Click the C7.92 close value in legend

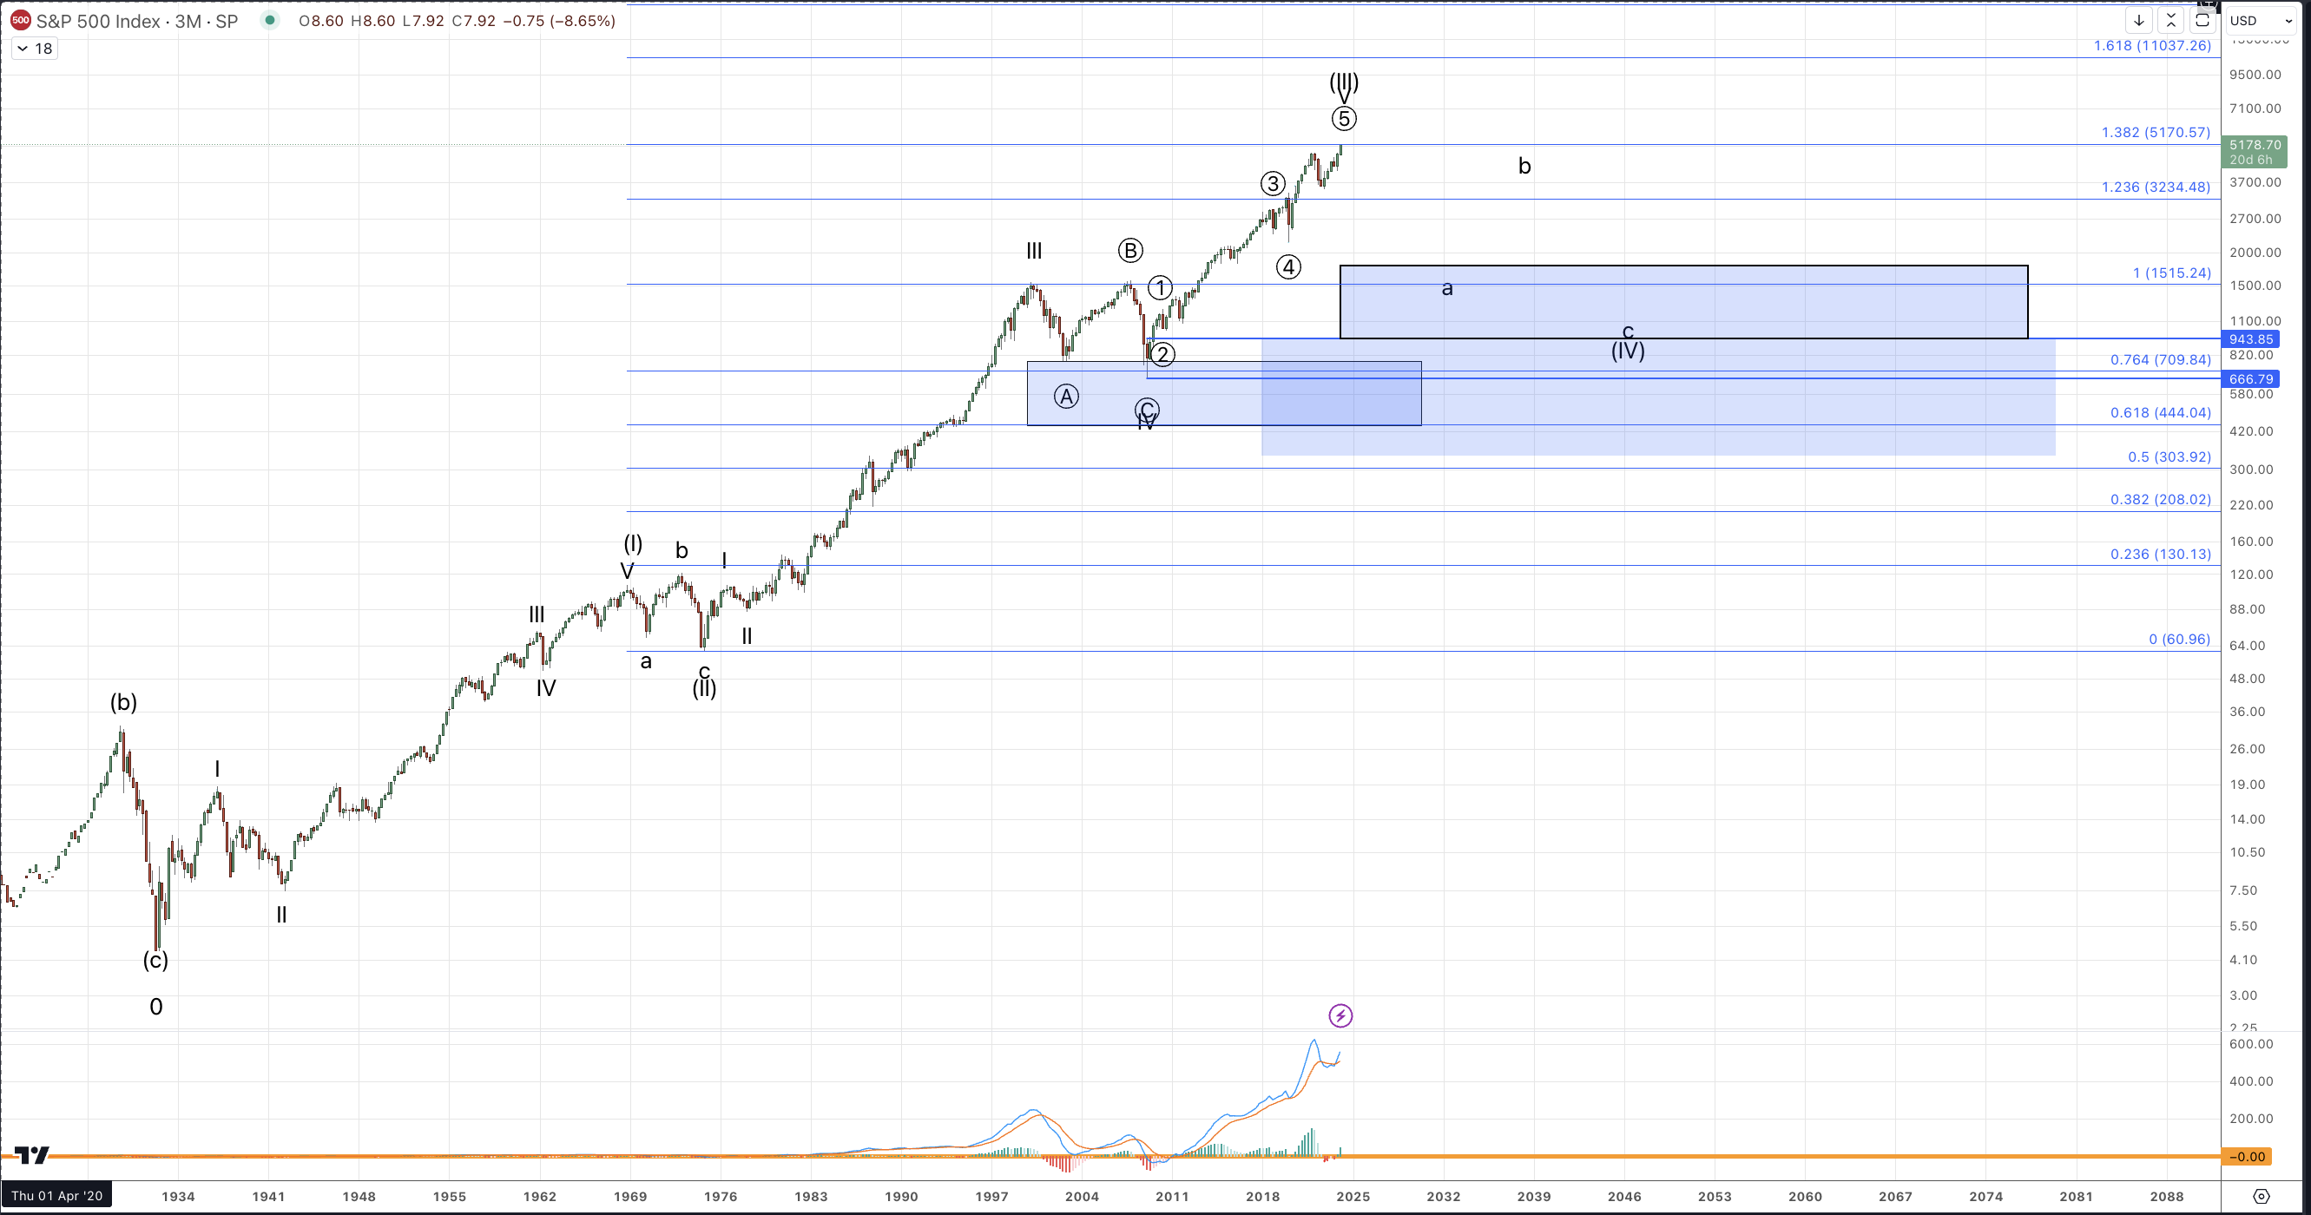(x=474, y=21)
